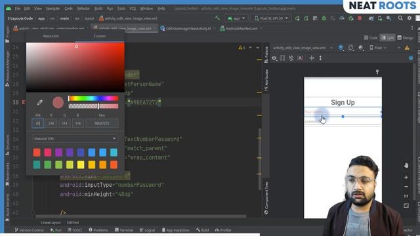Click the red Stop button in toolbar
The height and width of the screenshot is (236, 420).
click(360, 18)
